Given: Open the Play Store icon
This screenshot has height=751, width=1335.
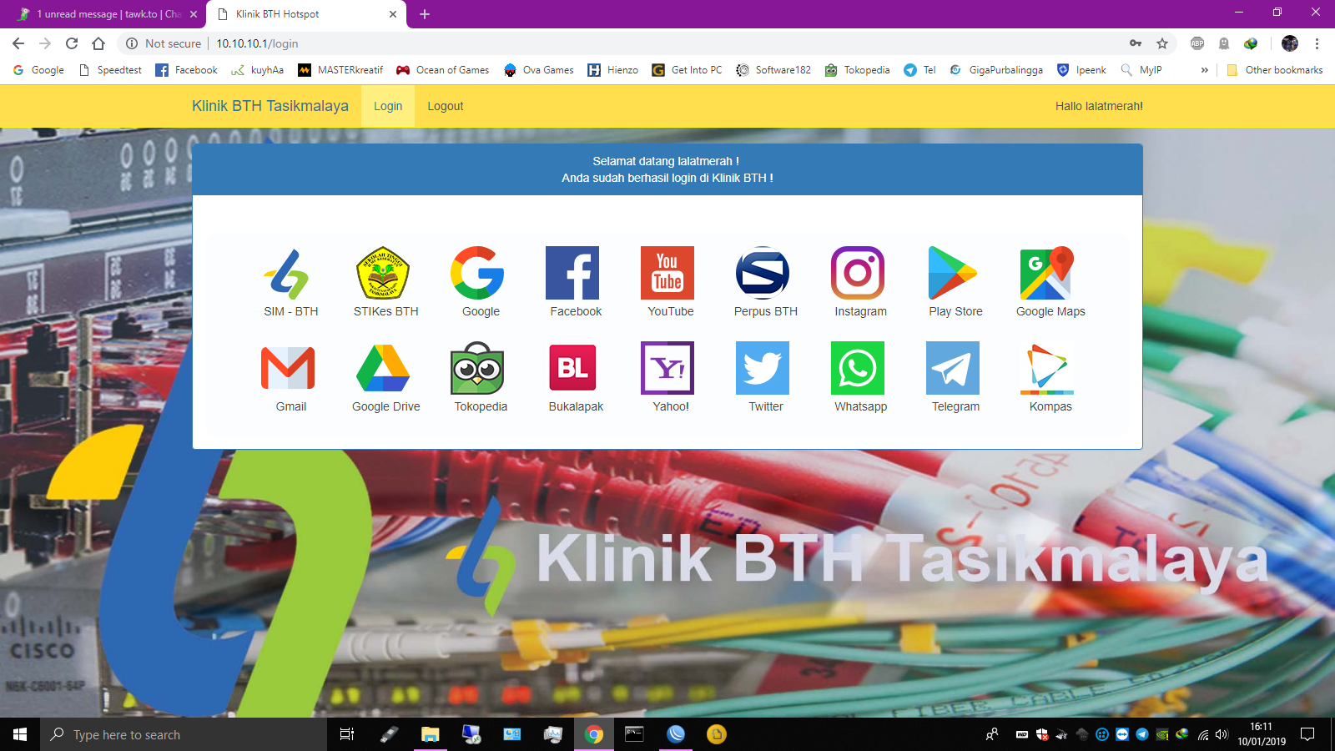Looking at the screenshot, I should click(953, 273).
